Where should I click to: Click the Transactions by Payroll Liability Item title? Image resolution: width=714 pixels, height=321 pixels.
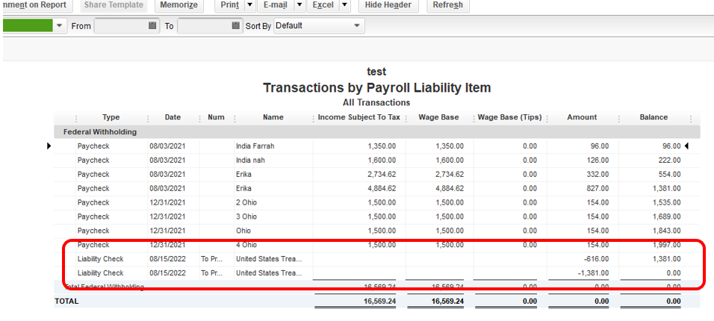[x=377, y=88]
